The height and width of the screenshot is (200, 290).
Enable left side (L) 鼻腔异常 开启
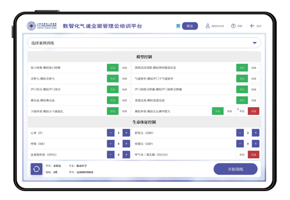(218, 111)
